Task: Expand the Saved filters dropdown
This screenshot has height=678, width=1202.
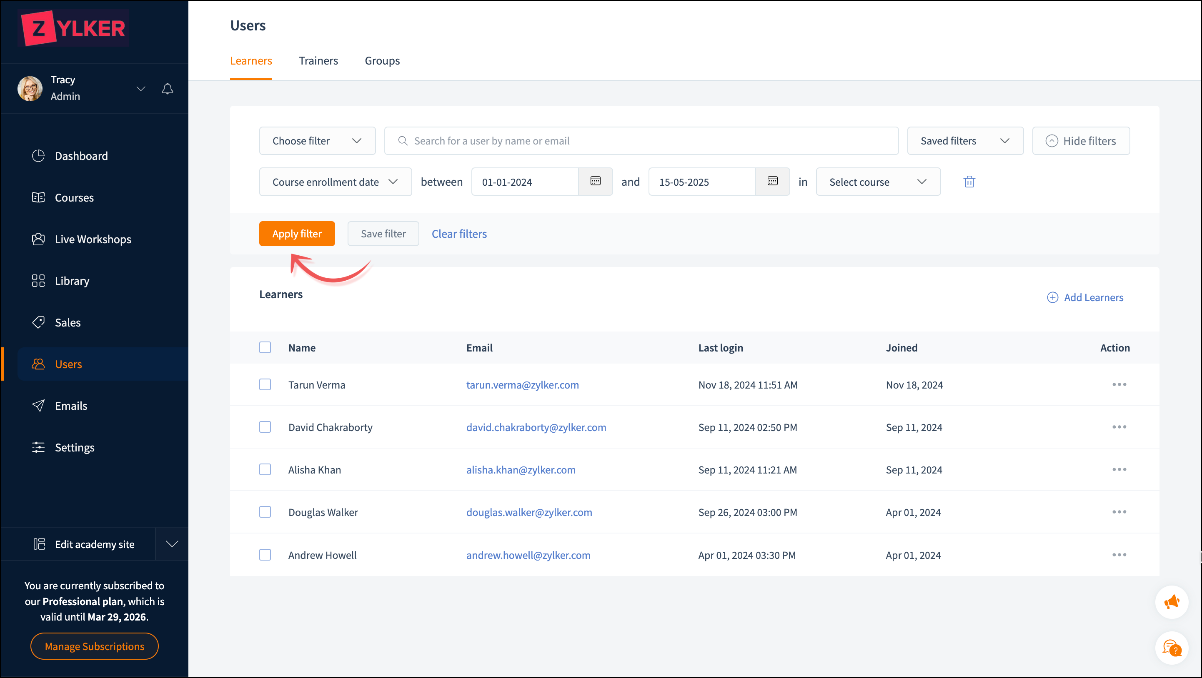Action: point(965,141)
